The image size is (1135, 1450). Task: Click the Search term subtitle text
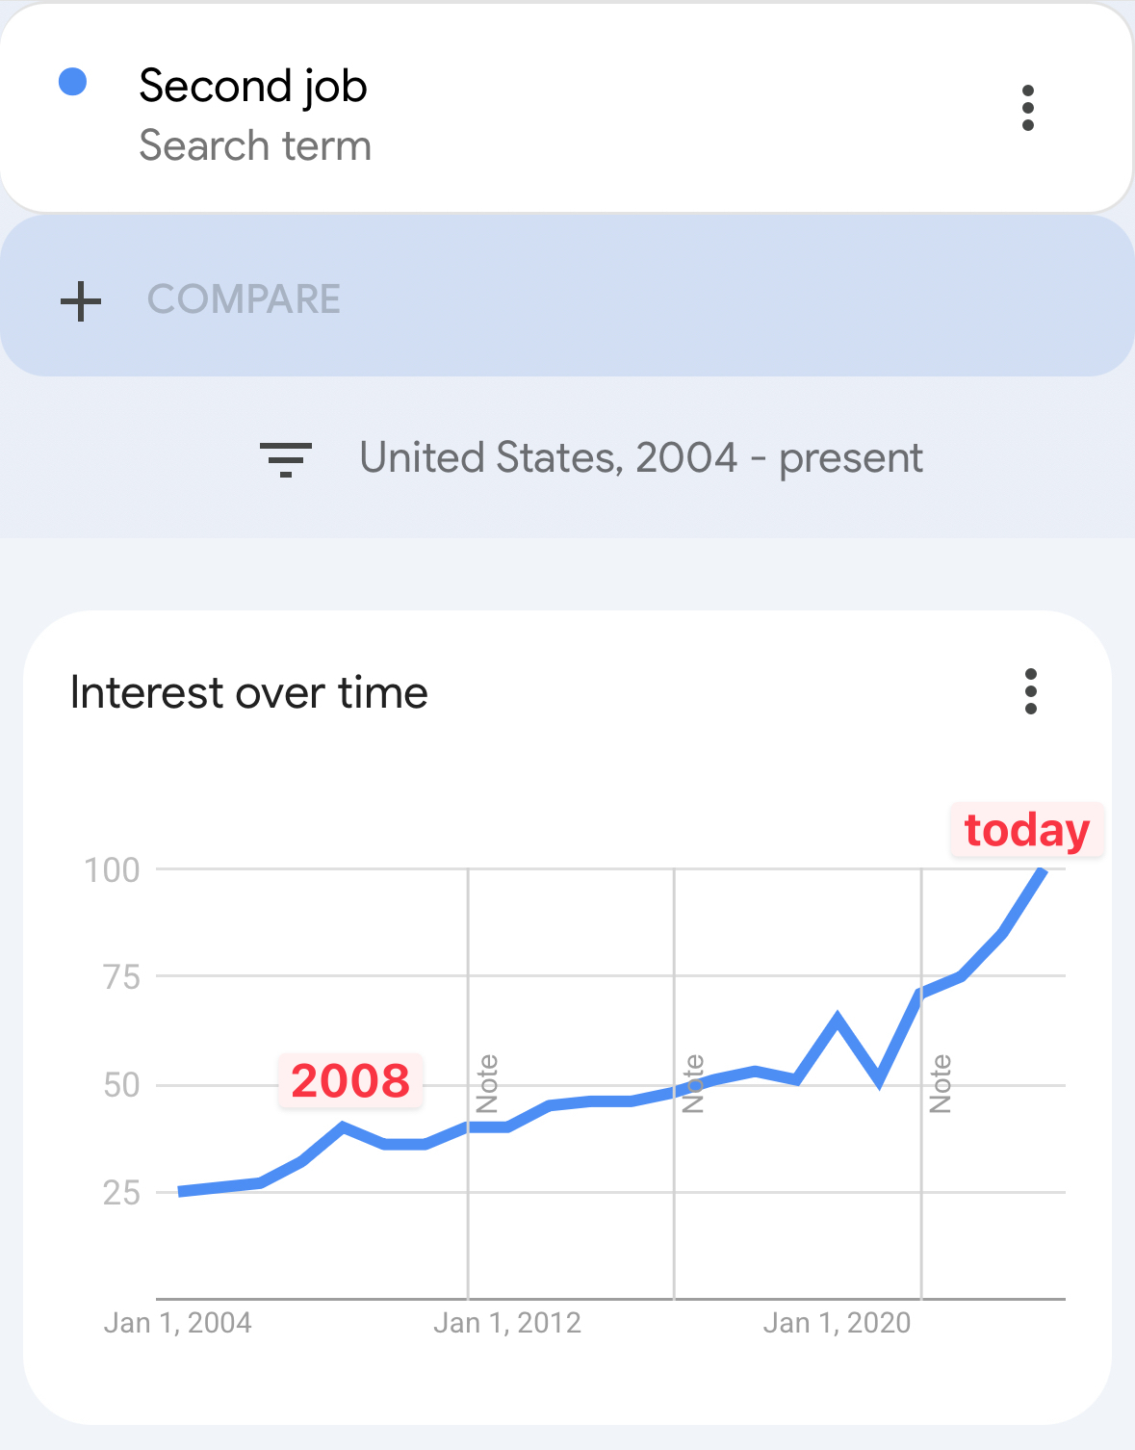(255, 146)
